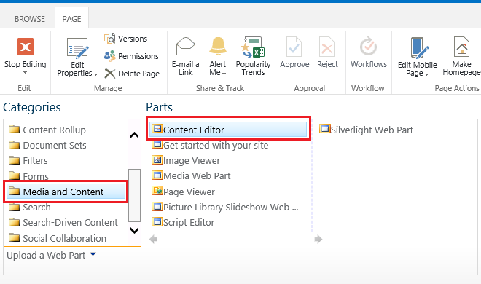Select the Search-Driven Content category
Screen dimensions: 481x284
click(x=63, y=222)
